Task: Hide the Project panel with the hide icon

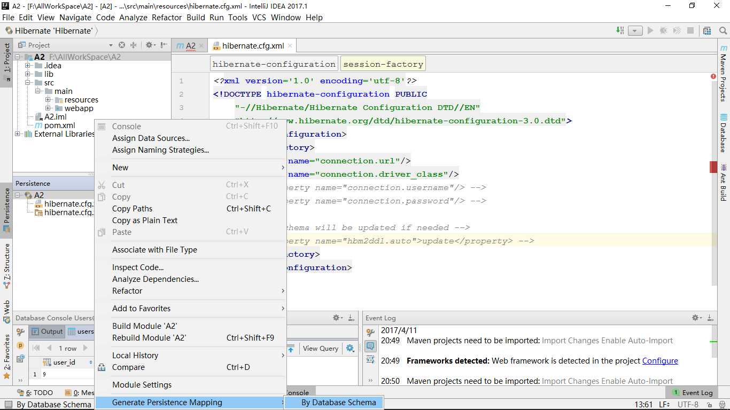Action: [x=164, y=45]
